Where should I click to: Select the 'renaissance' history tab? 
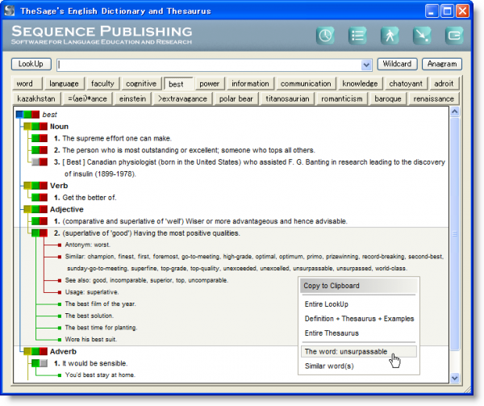pos(434,98)
